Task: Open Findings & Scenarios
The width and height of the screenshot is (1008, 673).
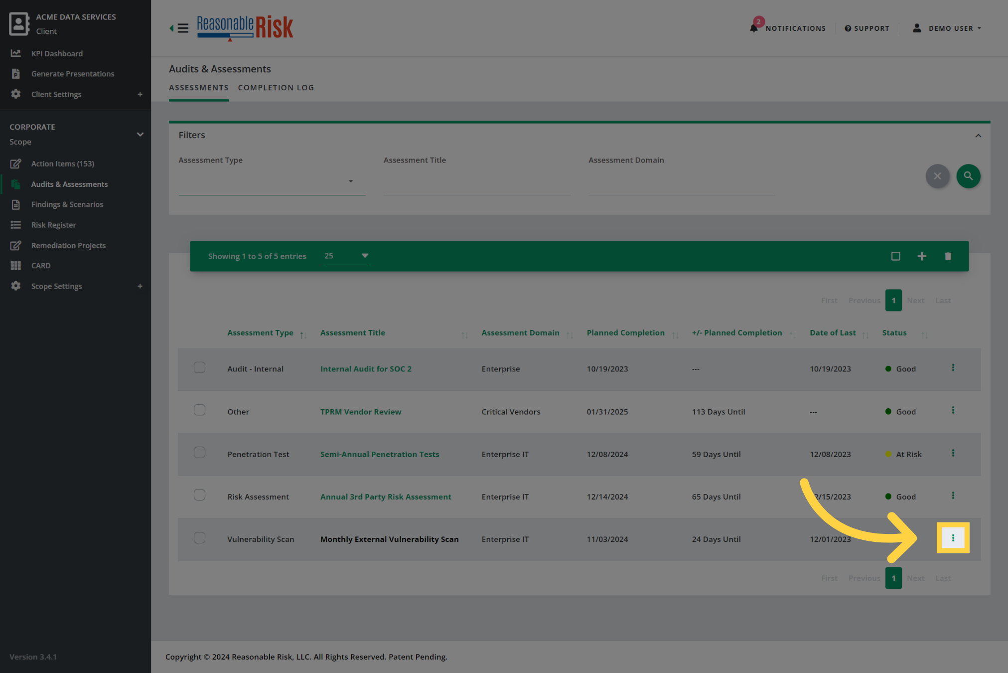Action: click(x=67, y=204)
